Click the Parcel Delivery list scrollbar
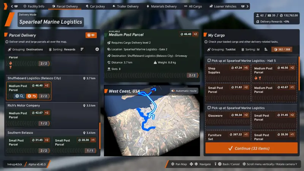The image size is (304, 171). click(100, 136)
